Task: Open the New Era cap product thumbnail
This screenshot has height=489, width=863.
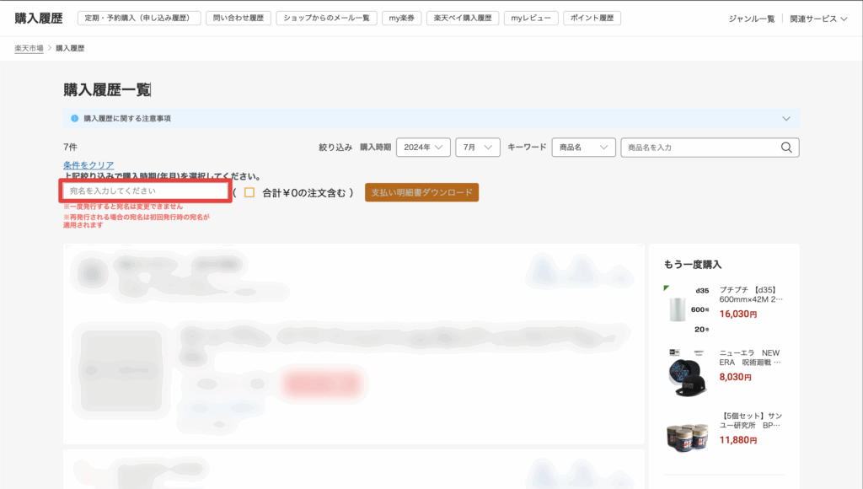Action: click(x=688, y=372)
